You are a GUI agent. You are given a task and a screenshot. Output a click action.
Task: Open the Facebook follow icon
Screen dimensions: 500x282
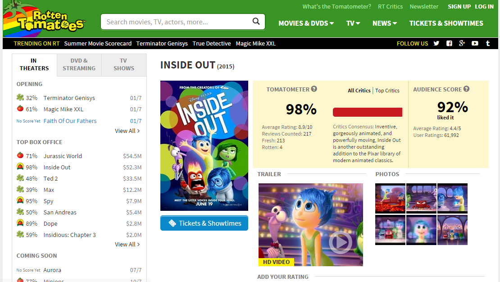449,43
